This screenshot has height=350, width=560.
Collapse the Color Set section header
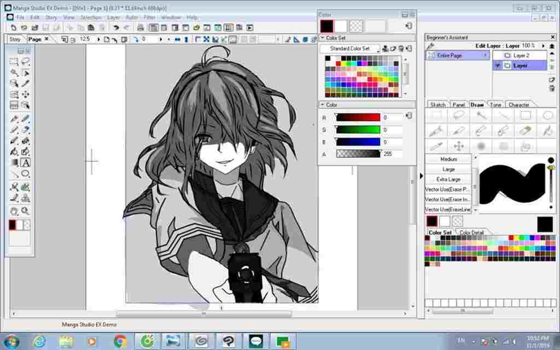pos(323,38)
